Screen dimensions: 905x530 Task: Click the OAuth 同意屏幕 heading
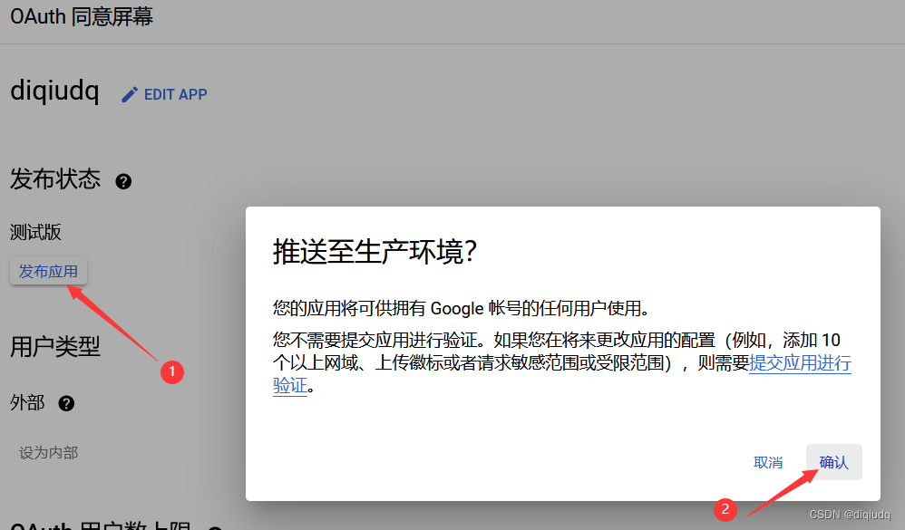pyautogui.click(x=82, y=16)
